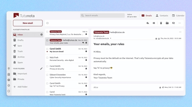The height and width of the screenshot is (107, 192).
Task: Open settings gear in left sidebar
Action: click(x=9, y=86)
